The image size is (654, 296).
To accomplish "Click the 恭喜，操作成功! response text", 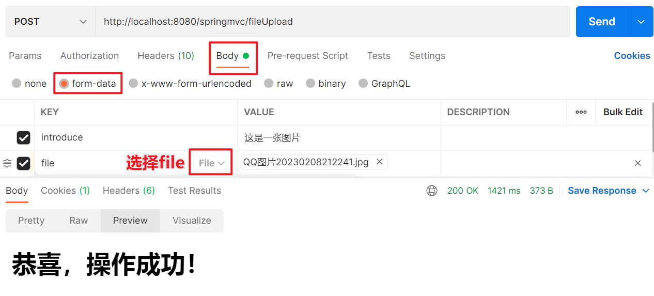I will point(104,265).
